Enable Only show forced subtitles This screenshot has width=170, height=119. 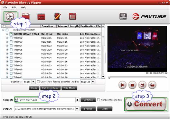coord(38,82)
